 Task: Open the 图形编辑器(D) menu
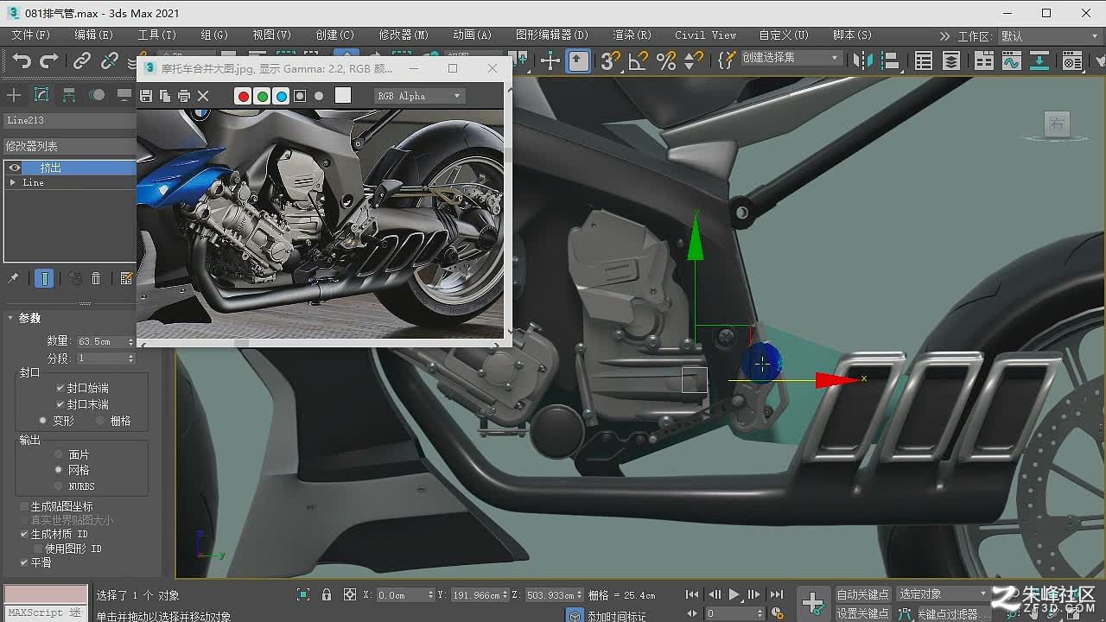click(552, 35)
